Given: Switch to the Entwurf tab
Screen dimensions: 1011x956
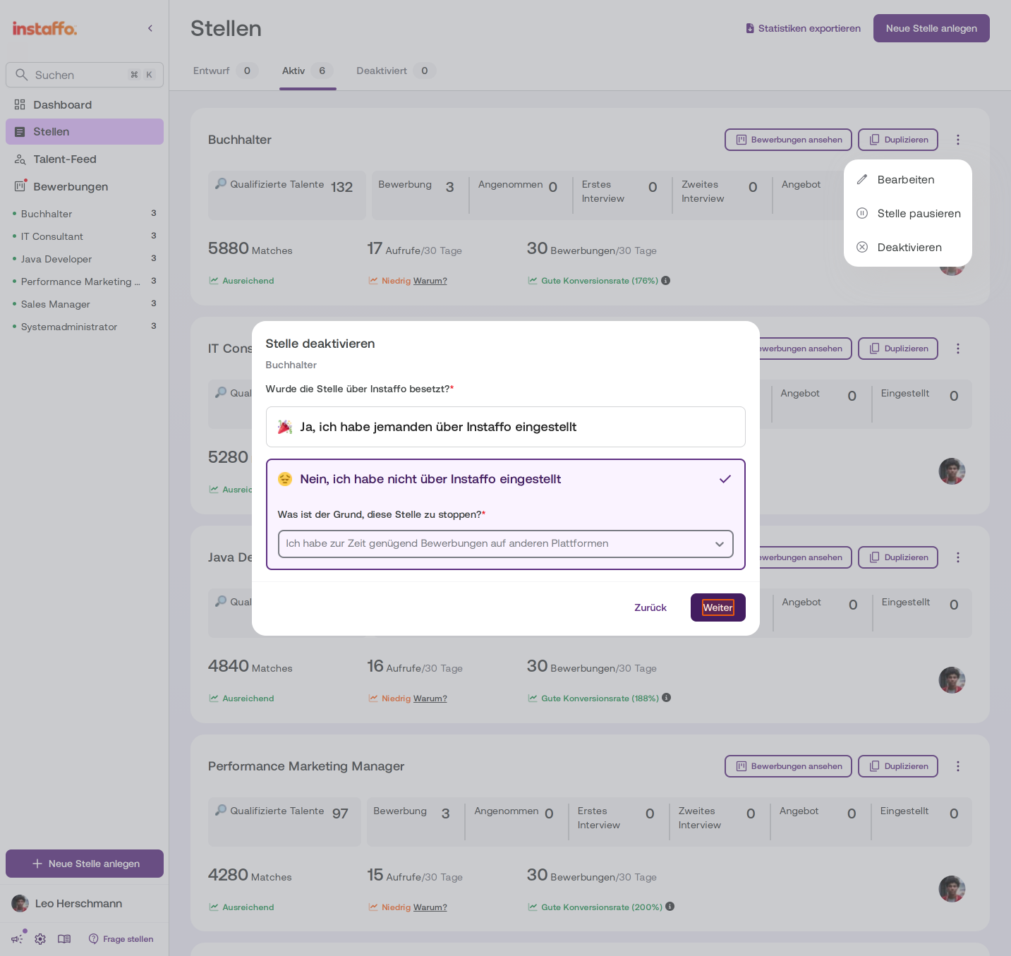Looking at the screenshot, I should click(224, 71).
